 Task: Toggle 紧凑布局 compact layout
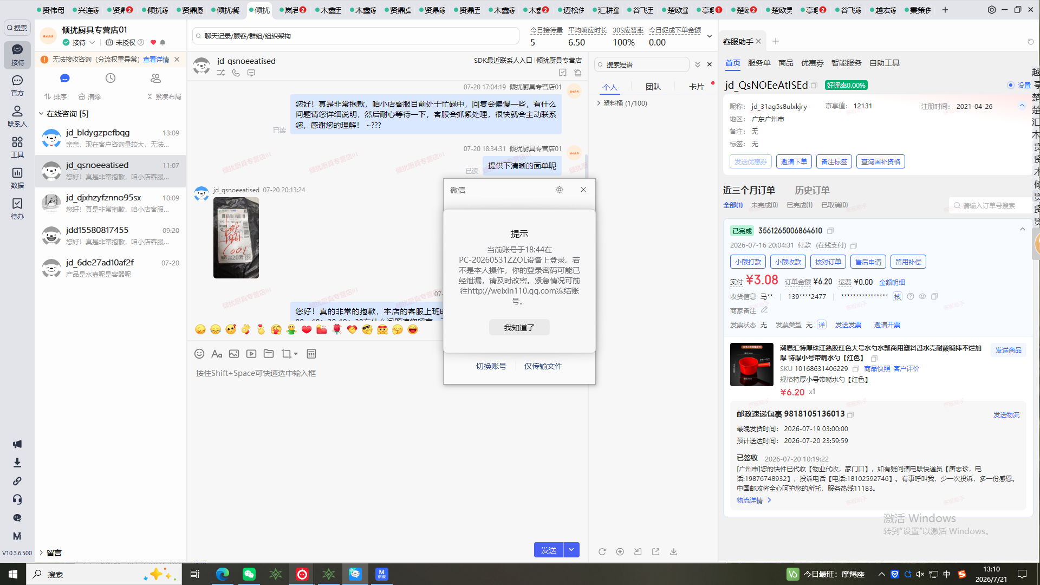point(164,96)
